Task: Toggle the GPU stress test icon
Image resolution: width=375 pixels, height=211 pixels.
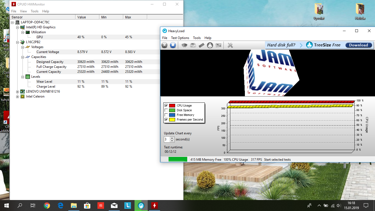Action: (x=219, y=45)
